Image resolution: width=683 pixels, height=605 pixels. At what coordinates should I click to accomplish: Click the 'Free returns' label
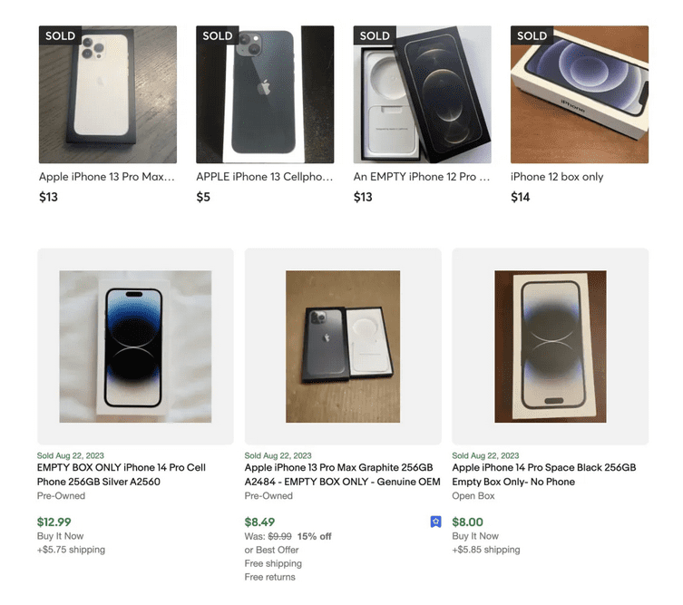270,577
